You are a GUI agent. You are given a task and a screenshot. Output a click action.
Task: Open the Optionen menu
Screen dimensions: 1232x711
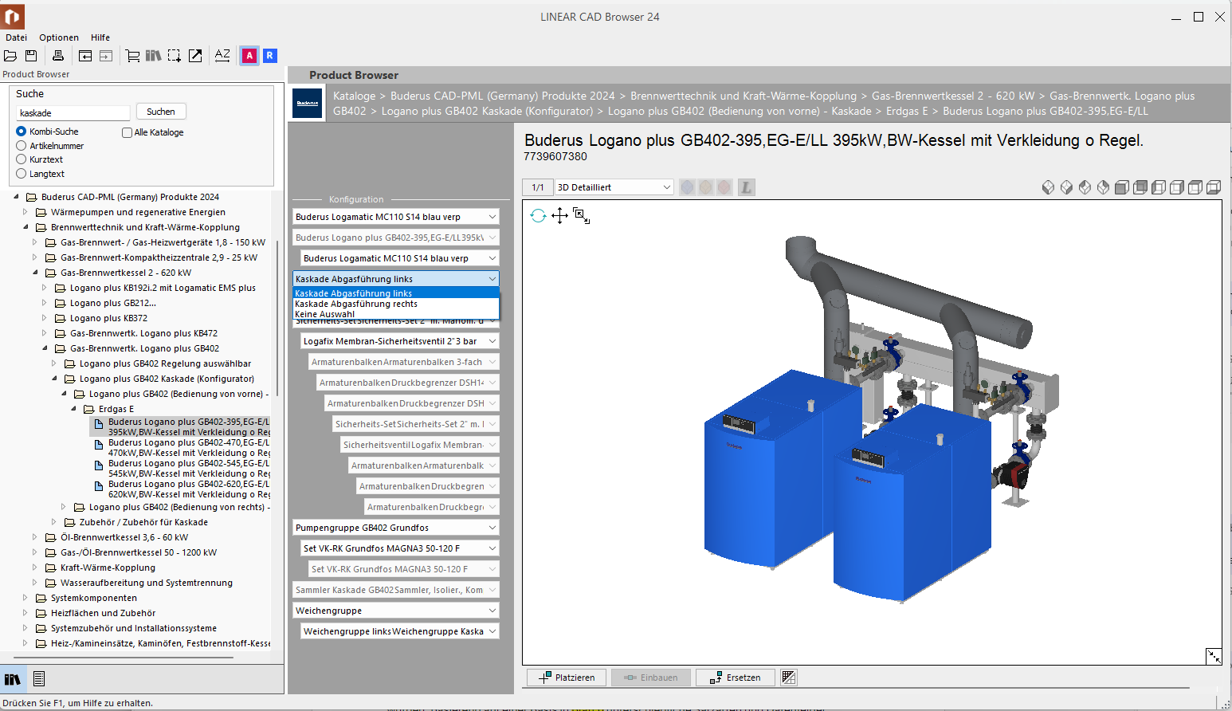tap(59, 37)
